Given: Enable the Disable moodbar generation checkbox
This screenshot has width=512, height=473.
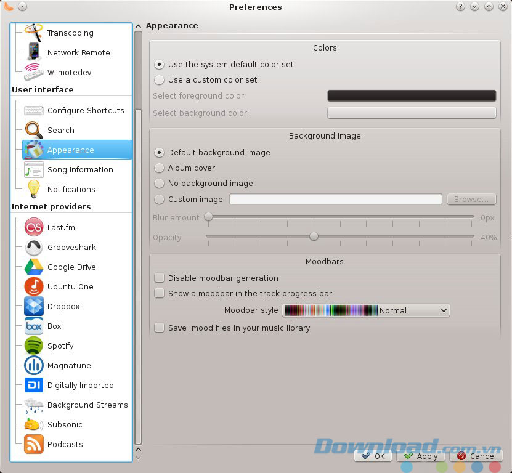Looking at the screenshot, I should point(160,278).
